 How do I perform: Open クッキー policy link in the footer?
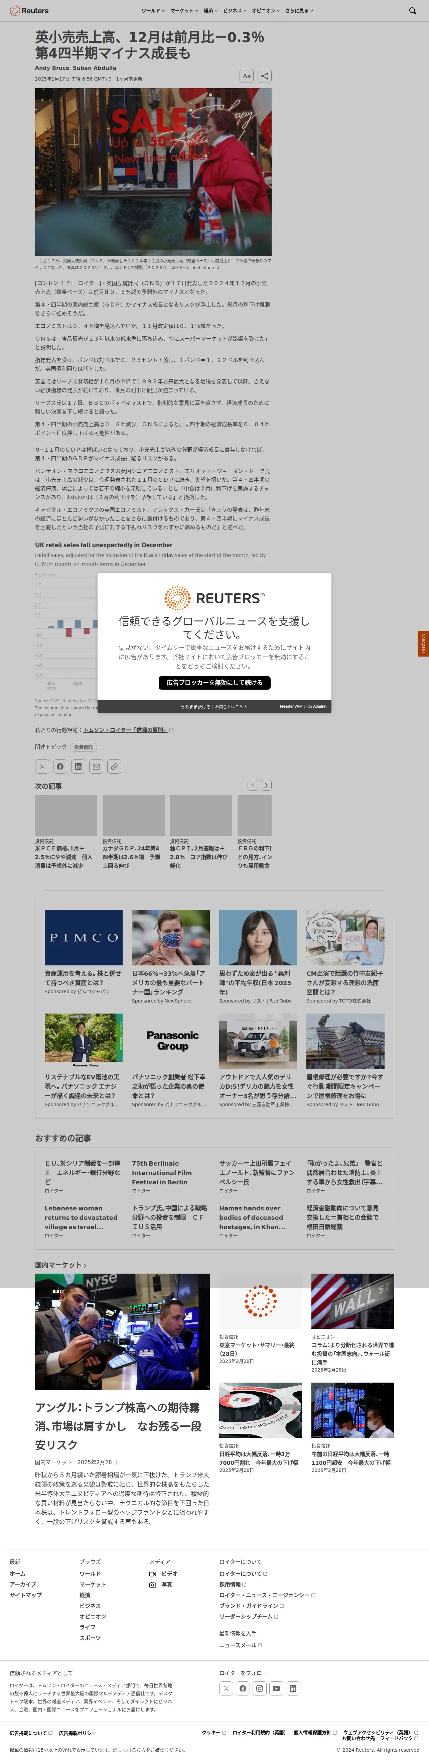(x=214, y=1733)
